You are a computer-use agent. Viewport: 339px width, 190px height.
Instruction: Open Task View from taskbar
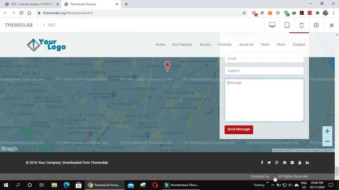[41, 185]
